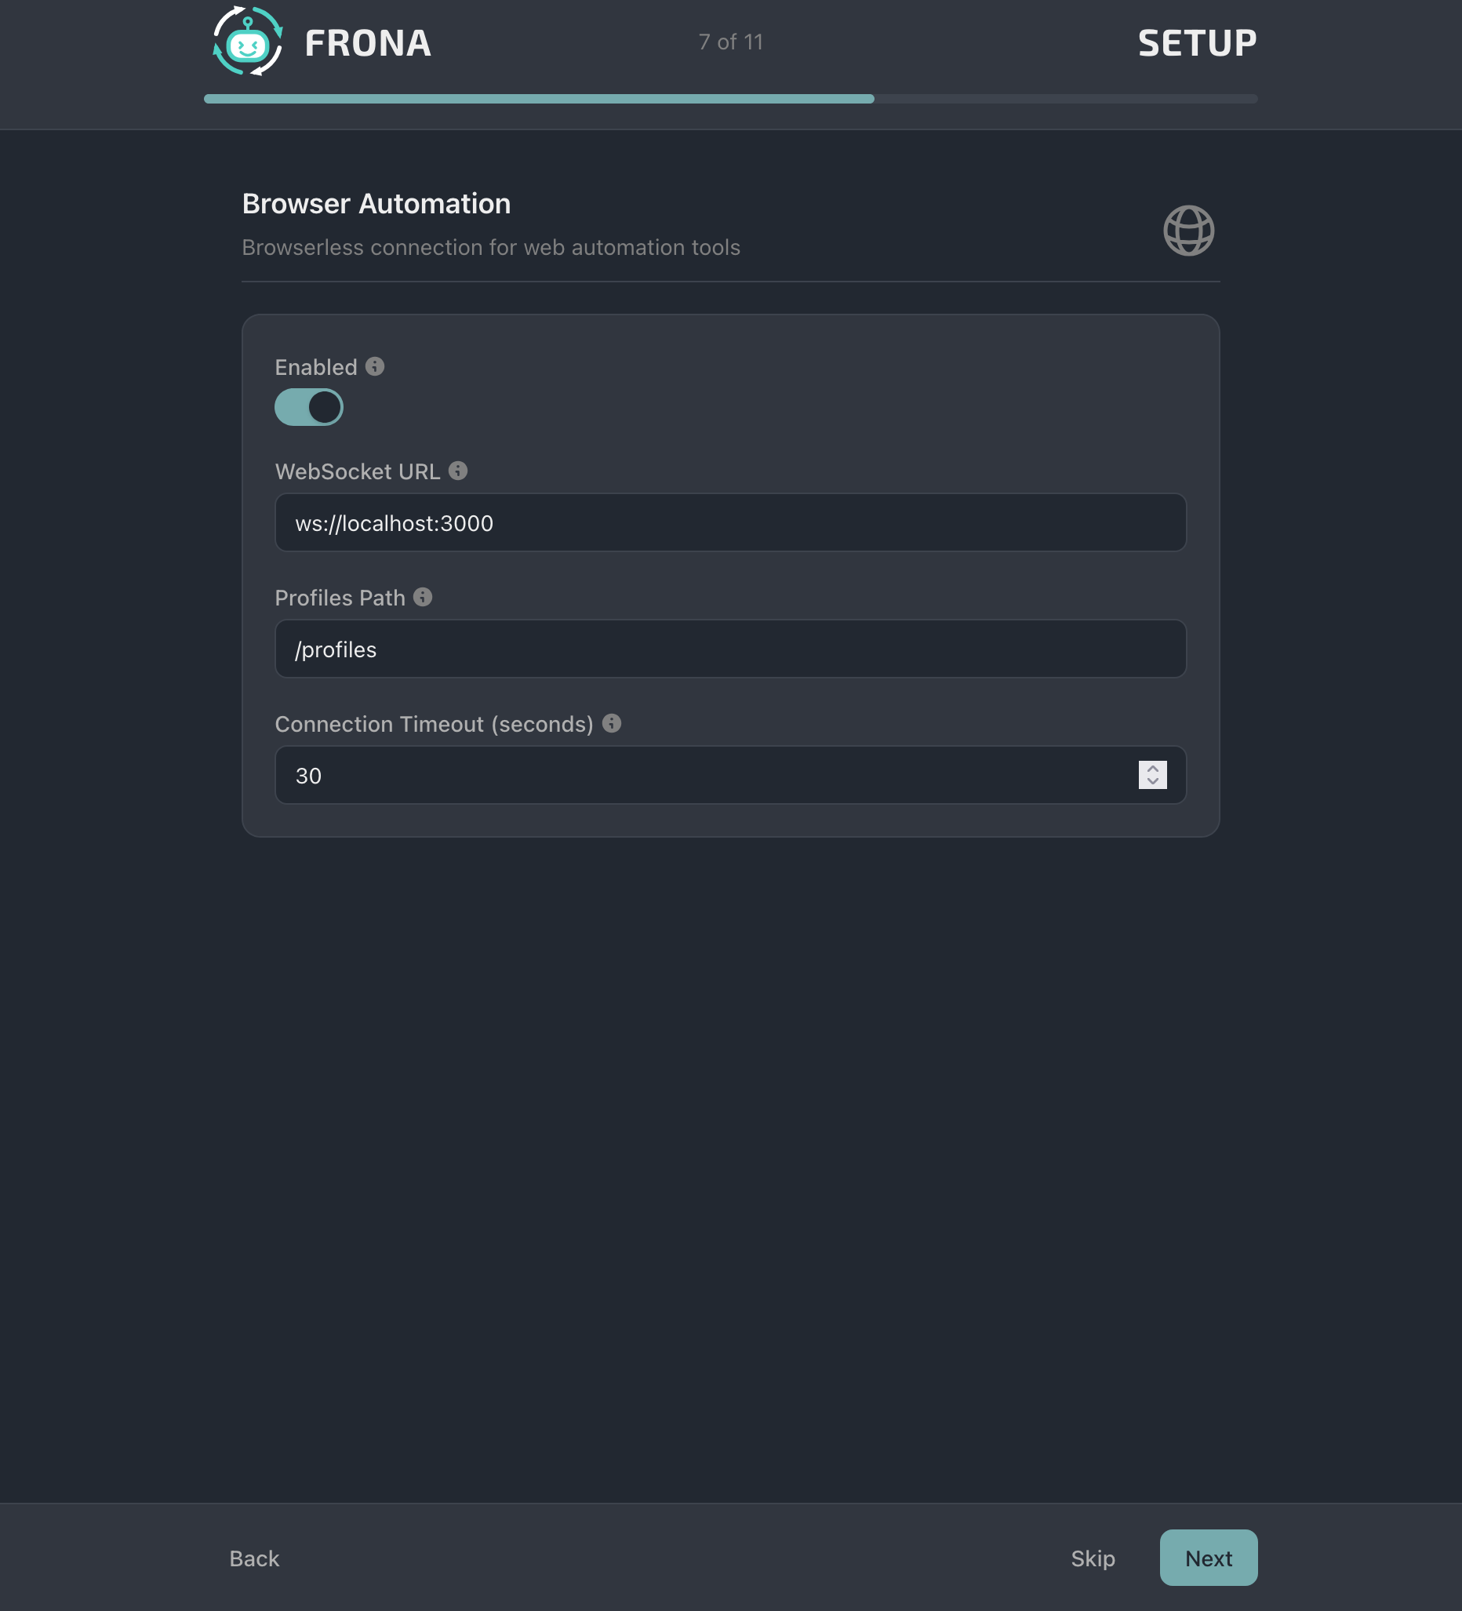The height and width of the screenshot is (1611, 1462).
Task: Click the Skip link
Action: pos(1092,1558)
